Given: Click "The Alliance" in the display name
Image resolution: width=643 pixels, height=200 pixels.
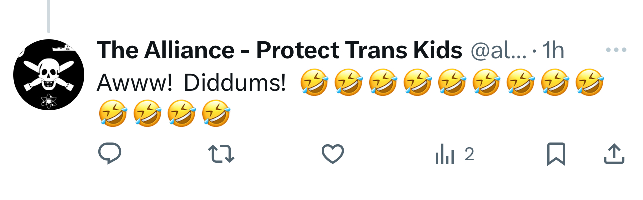Looking at the screenshot, I should [x=164, y=51].
